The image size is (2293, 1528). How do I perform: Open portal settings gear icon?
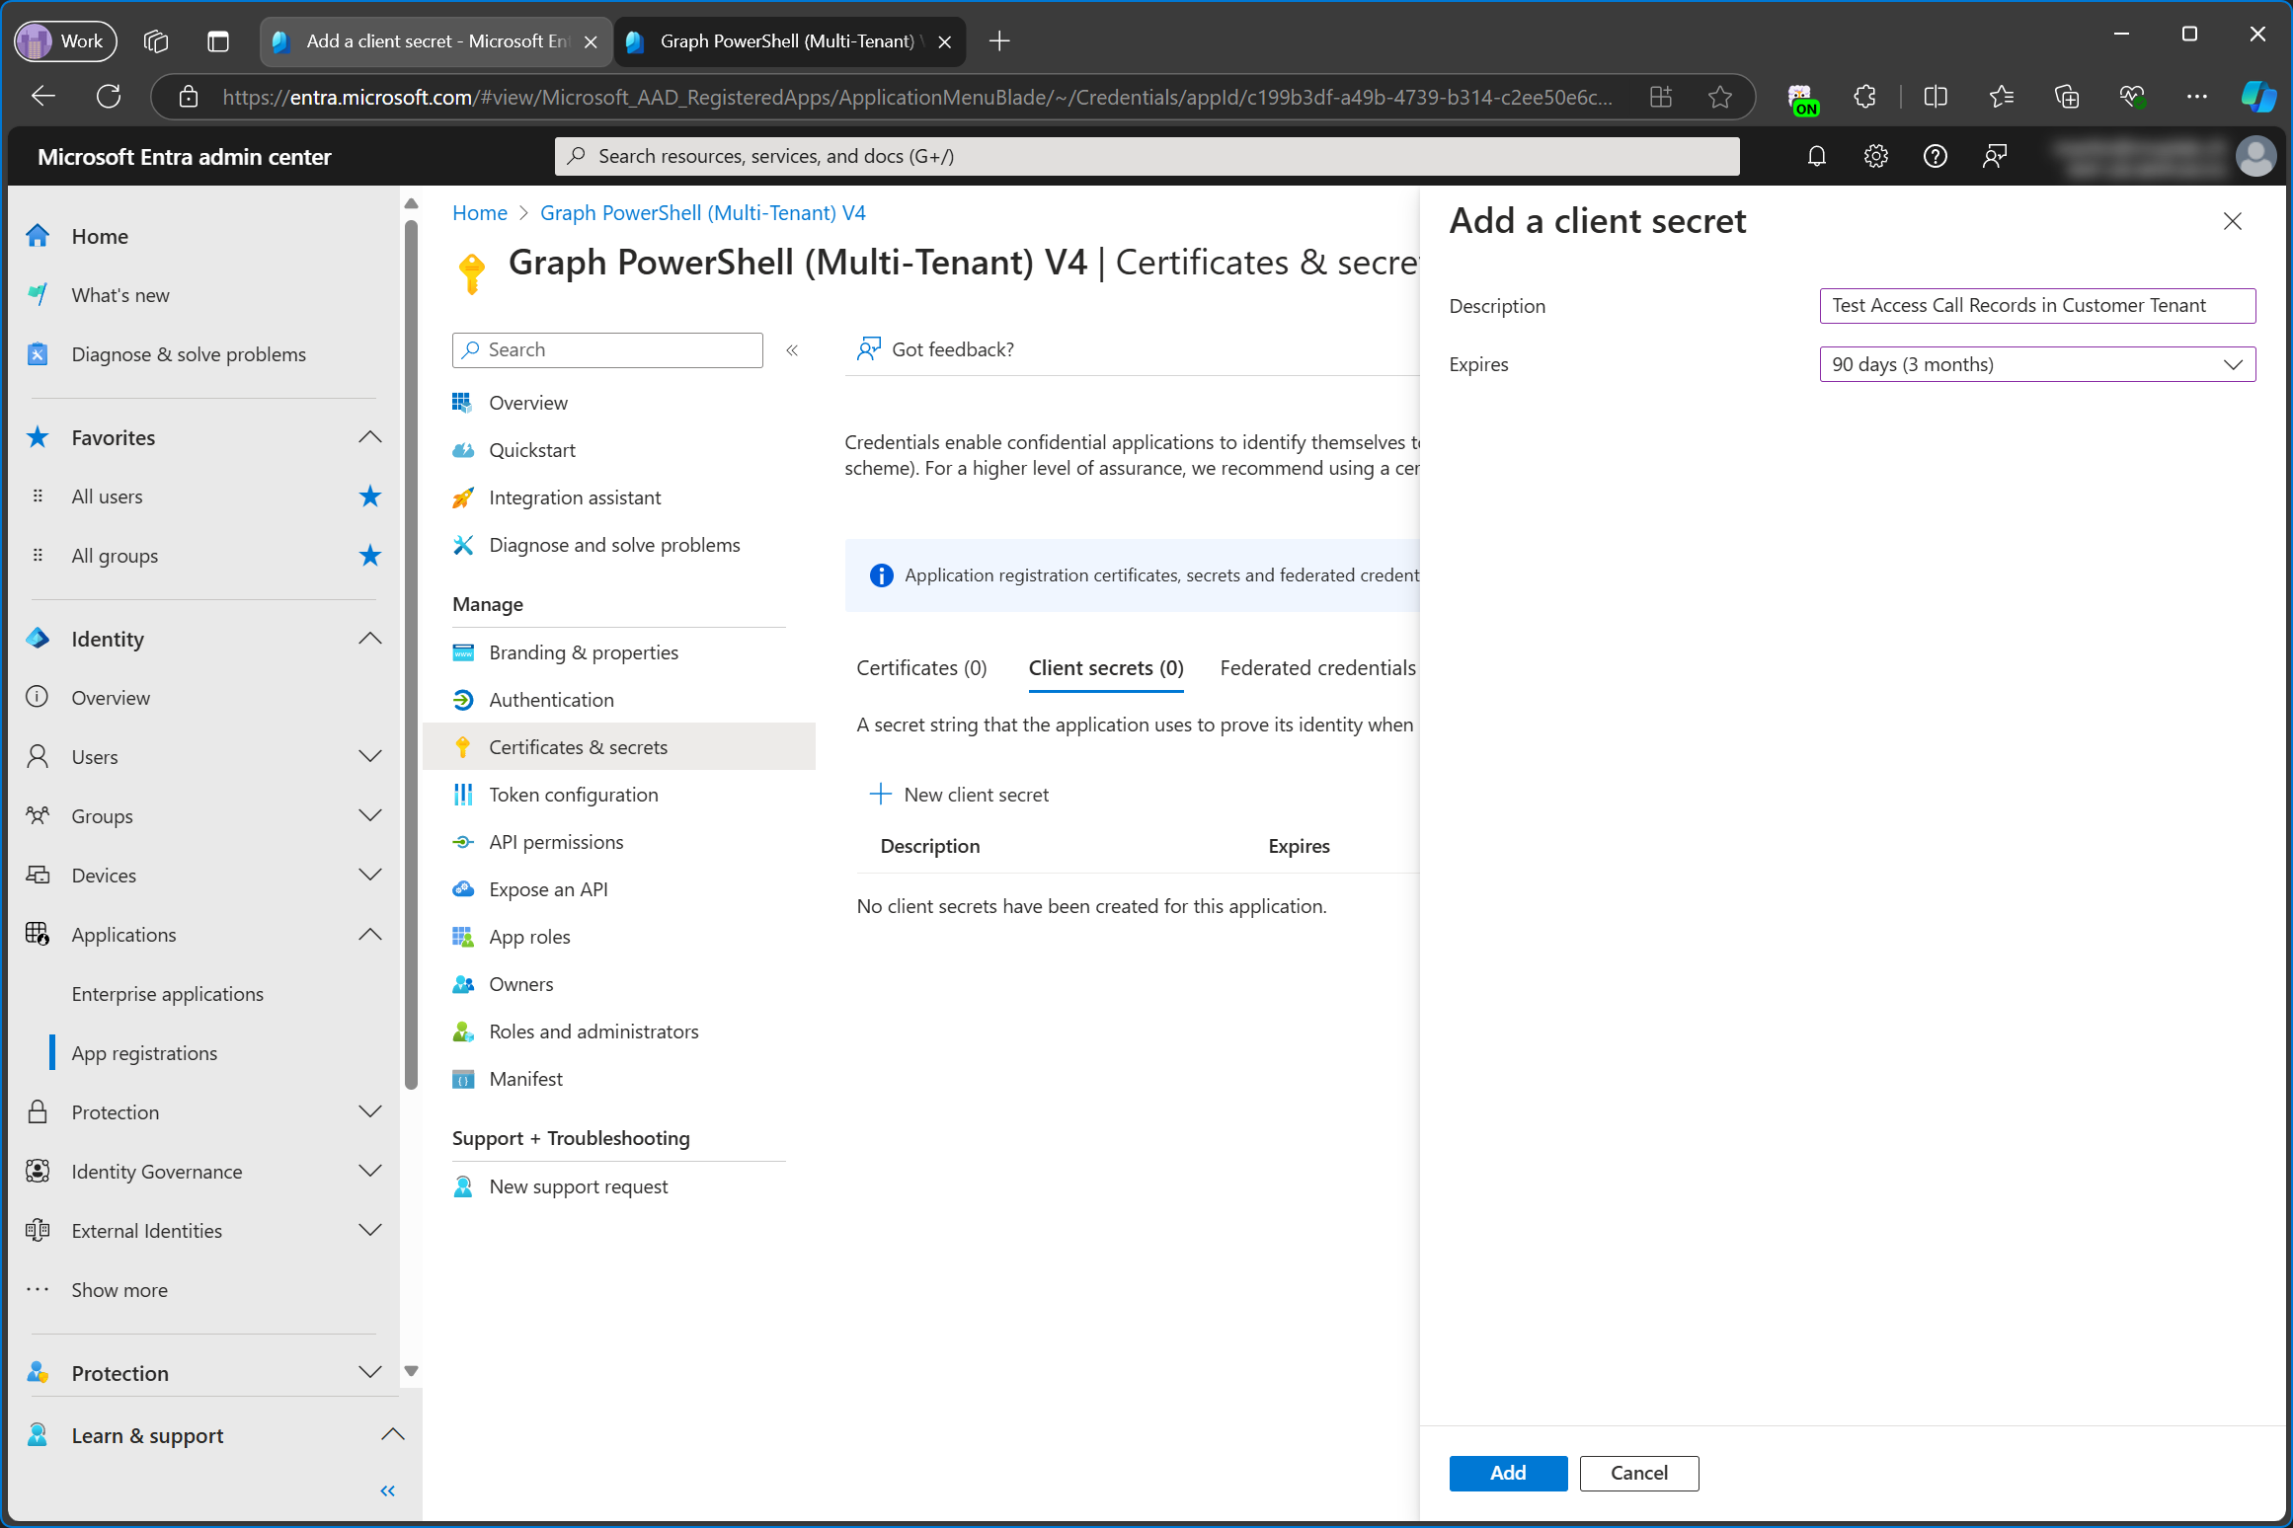(1875, 156)
